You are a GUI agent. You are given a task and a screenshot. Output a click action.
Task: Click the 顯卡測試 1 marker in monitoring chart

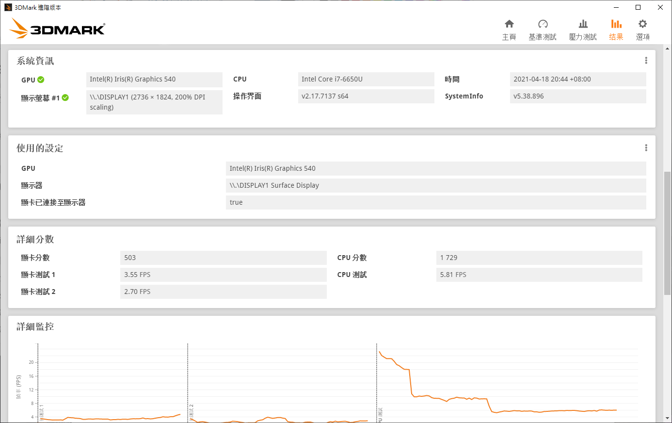click(42, 412)
